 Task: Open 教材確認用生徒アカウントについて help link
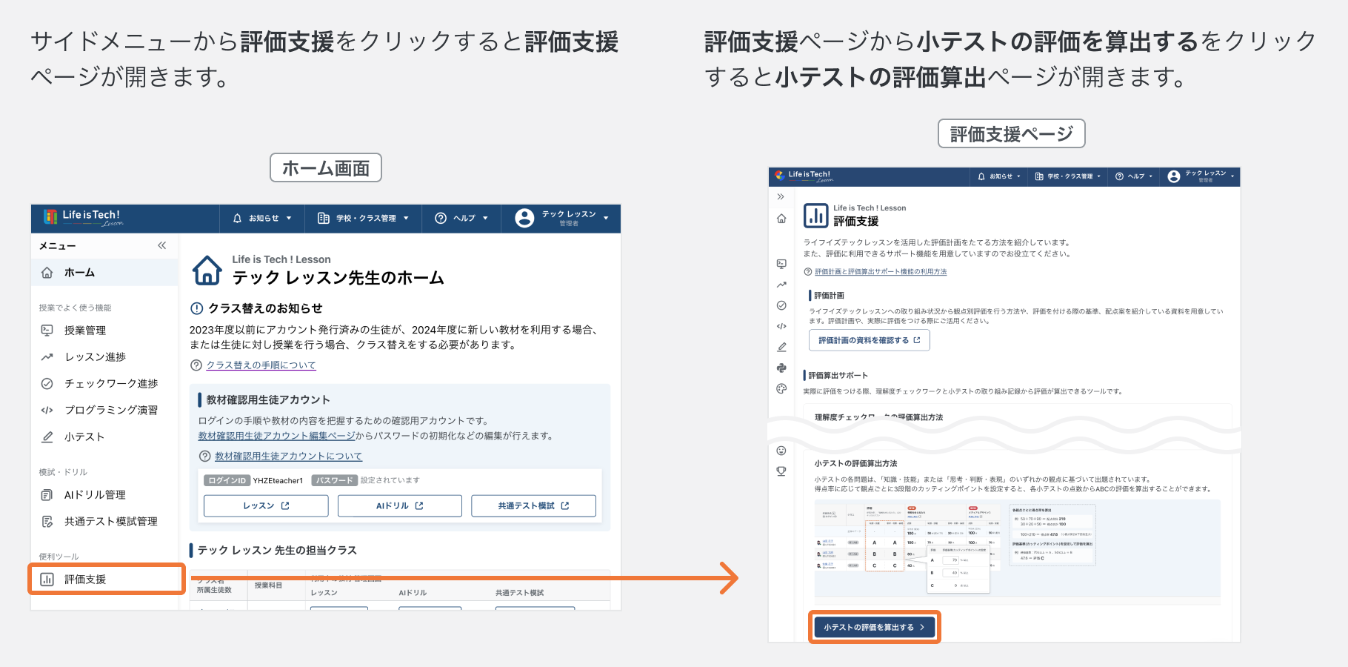(288, 457)
